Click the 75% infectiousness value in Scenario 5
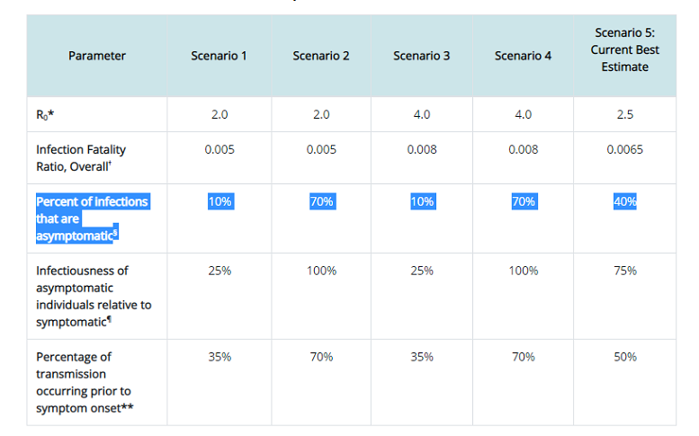This screenshot has height=436, width=699. (x=625, y=271)
